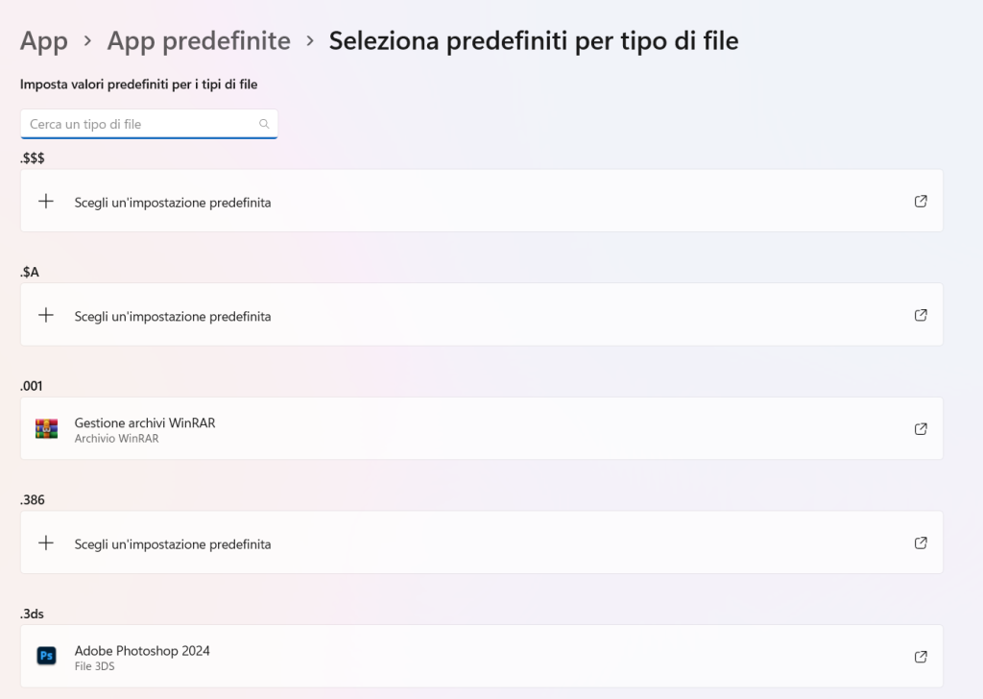Click plus icon under .$$$ extension
The image size is (983, 699).
46,202
